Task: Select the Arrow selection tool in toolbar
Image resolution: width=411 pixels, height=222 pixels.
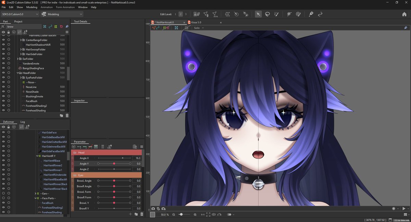Action: (x=258, y=14)
